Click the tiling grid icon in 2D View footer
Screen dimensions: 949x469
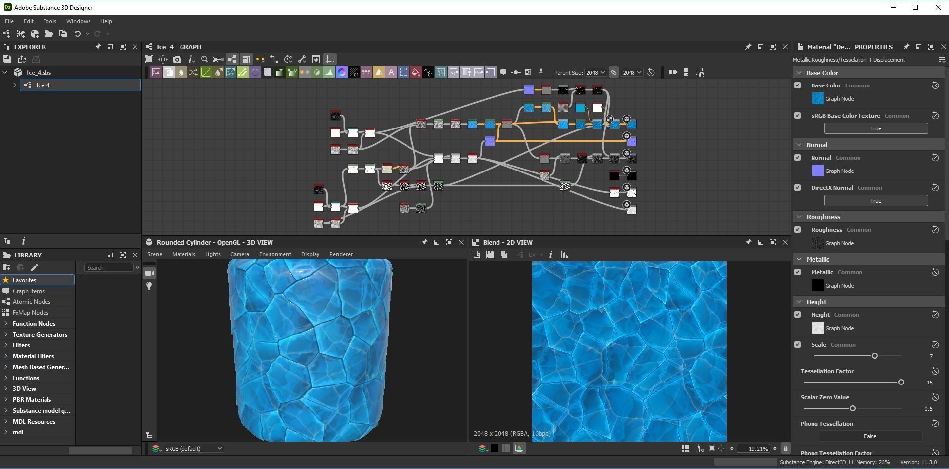(x=686, y=448)
